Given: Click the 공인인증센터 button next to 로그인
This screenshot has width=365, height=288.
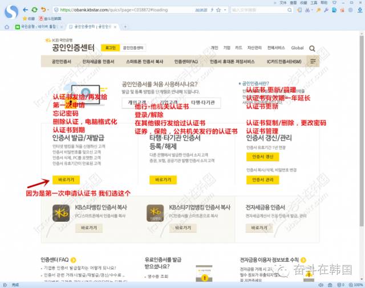Looking at the screenshot, I should (133, 48).
